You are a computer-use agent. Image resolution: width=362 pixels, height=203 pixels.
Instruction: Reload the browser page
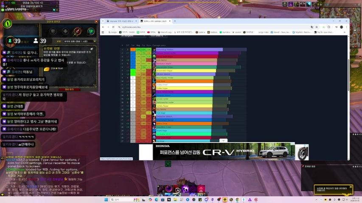click(113, 27)
